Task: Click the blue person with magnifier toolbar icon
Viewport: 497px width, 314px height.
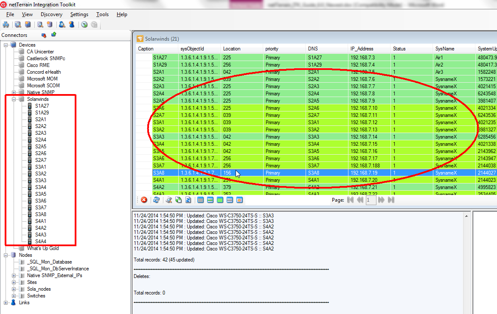Action: [x=62, y=25]
